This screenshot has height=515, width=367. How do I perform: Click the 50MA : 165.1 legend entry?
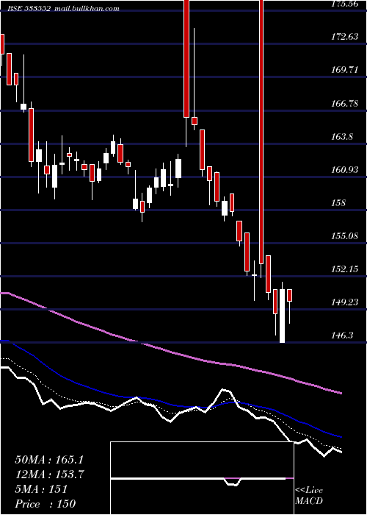pos(49,460)
